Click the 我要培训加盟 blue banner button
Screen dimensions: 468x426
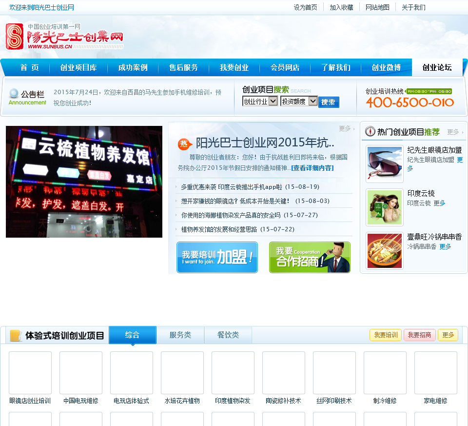click(x=217, y=257)
